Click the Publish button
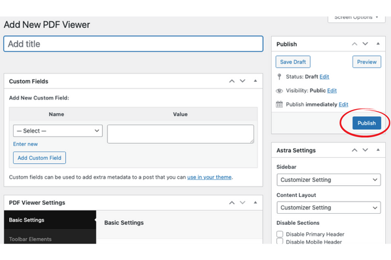 [x=366, y=123]
